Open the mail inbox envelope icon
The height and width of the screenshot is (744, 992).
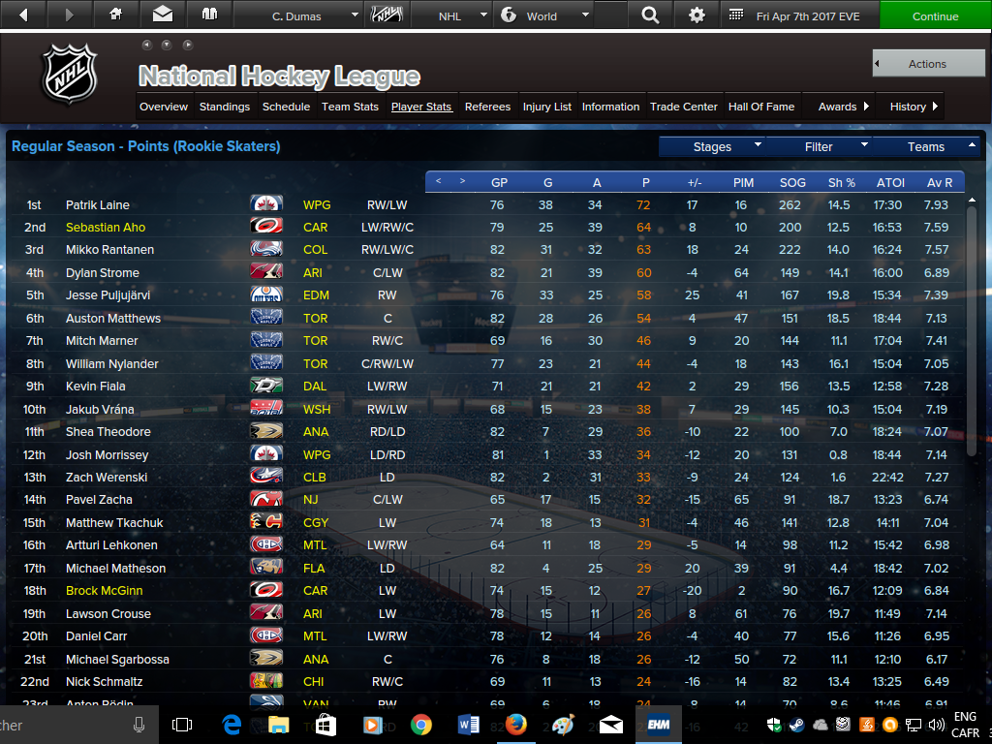coord(163,15)
